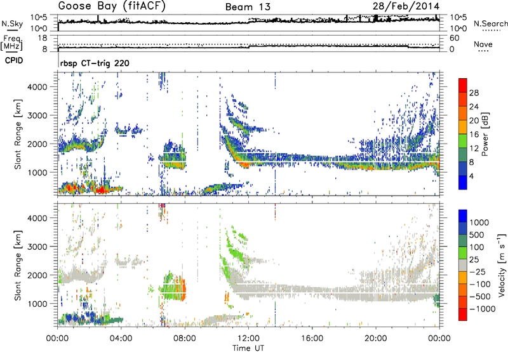This screenshot has width=508, height=352.
Task: Click the '28' value on Power colorbar
Action: pyautogui.click(x=474, y=93)
